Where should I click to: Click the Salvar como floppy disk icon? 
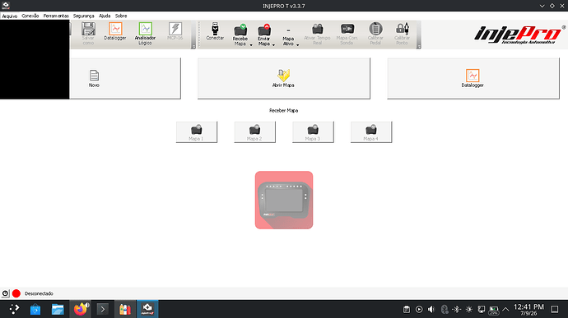(88, 29)
